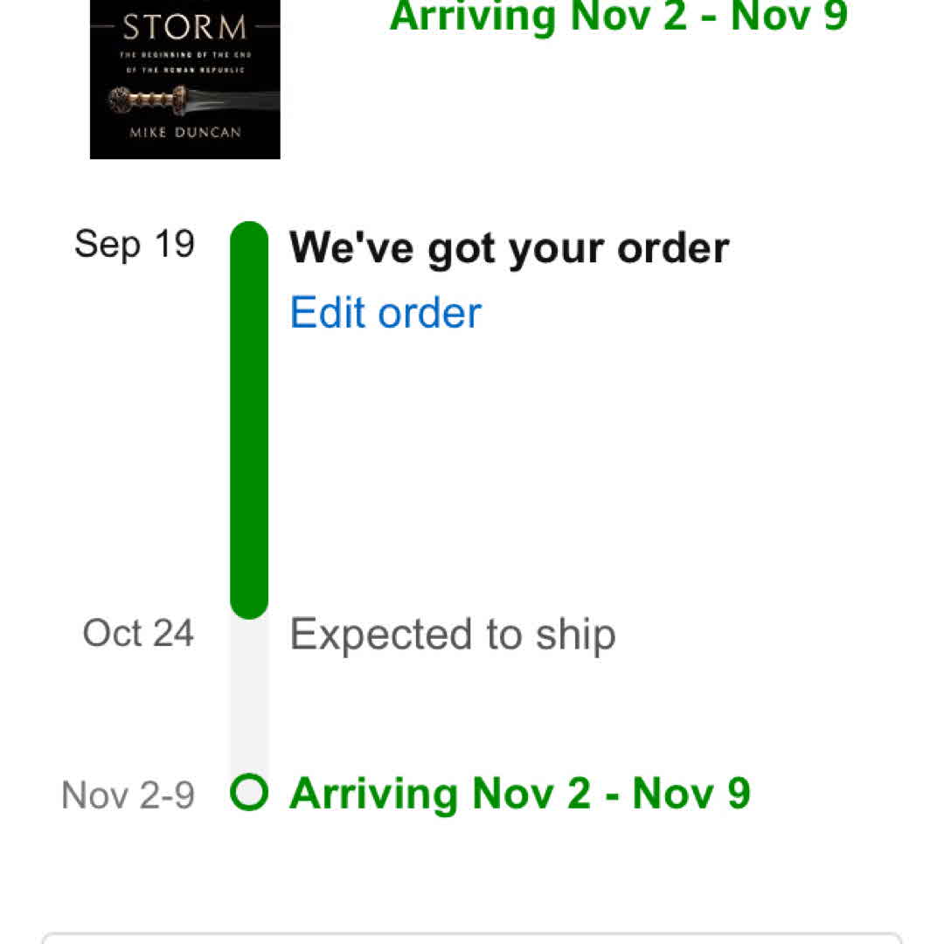This screenshot has width=944, height=944.
Task: Click the hollow green delivery circle marker
Action: (249, 793)
